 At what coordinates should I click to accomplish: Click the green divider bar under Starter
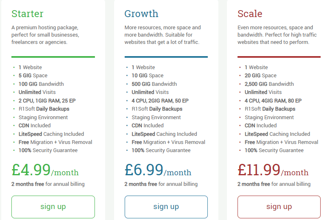[53, 57]
